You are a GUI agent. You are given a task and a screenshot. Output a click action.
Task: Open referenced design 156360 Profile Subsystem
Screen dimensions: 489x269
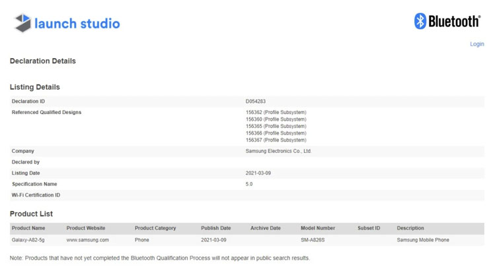[276, 119]
